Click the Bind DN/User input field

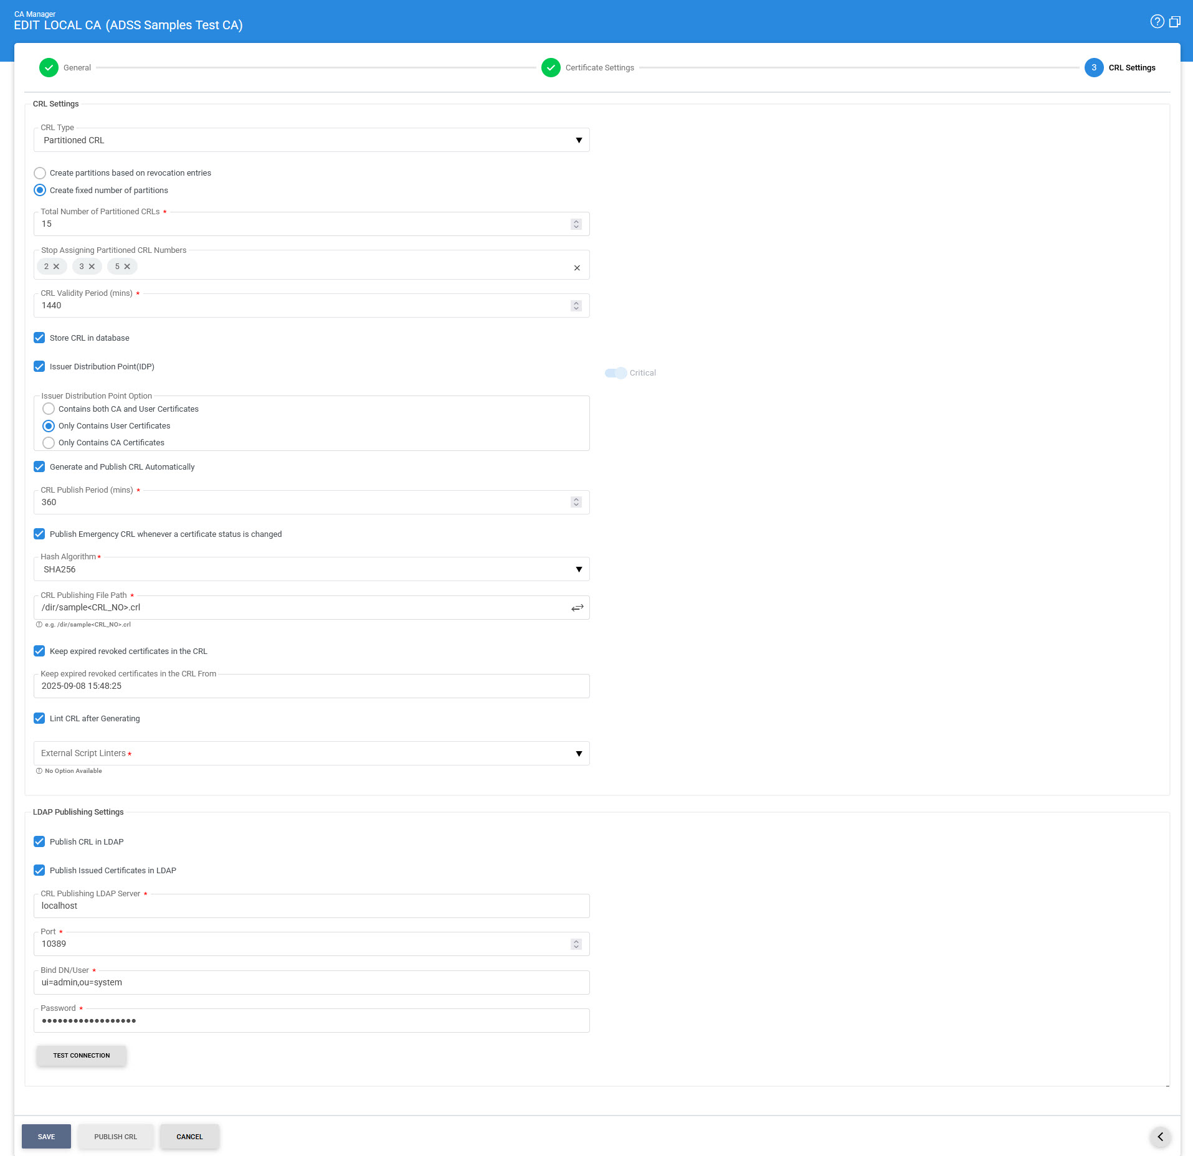311,983
